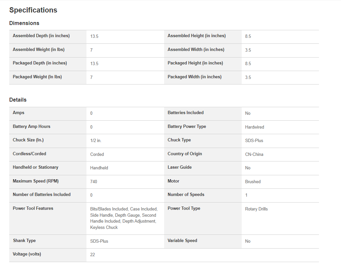Click the Assembled Depth (in inches) label
Image resolution: width=341 pixels, height=268 pixels.
(x=41, y=36)
